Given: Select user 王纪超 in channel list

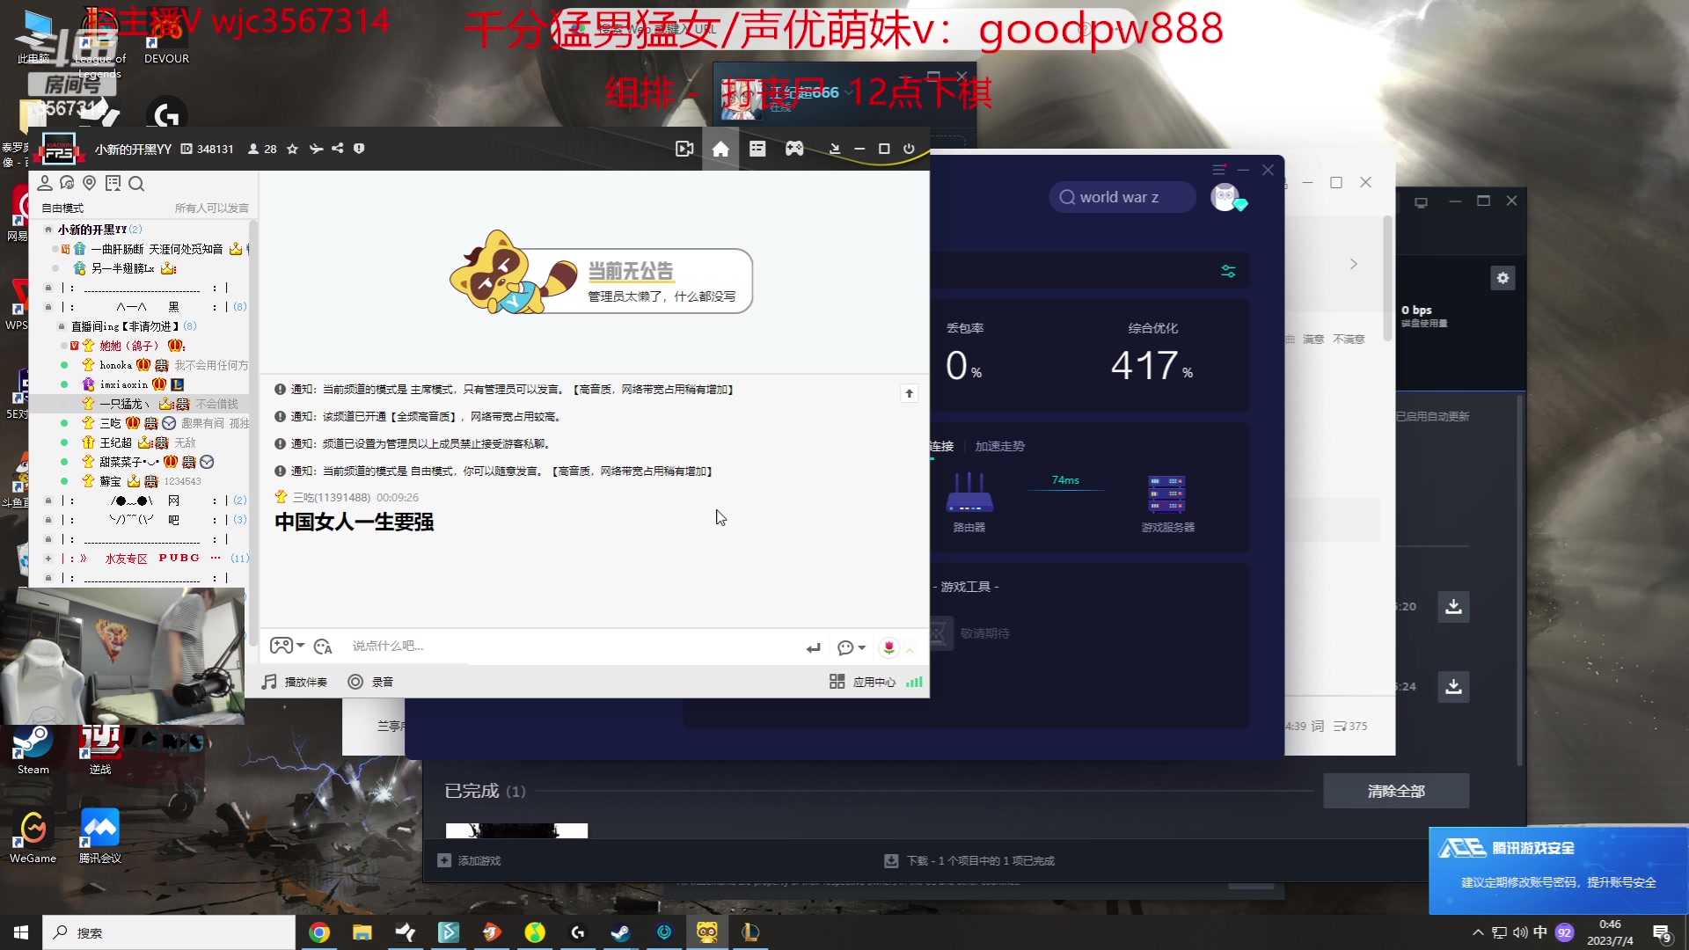Looking at the screenshot, I should (x=115, y=442).
